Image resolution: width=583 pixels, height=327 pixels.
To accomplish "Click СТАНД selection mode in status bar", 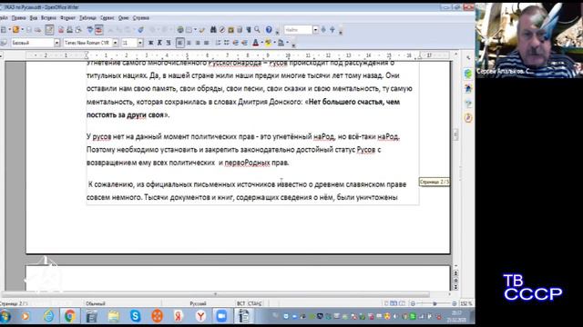I will pyautogui.click(x=255, y=303).
